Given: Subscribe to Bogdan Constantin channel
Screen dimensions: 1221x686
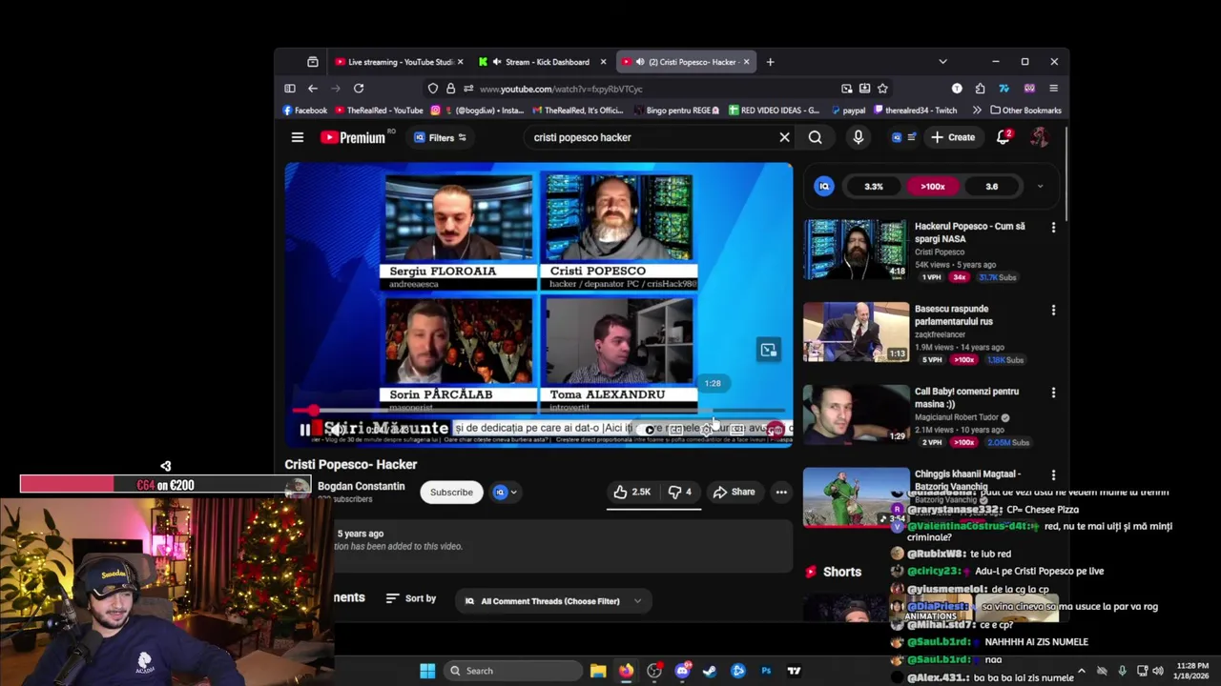Looking at the screenshot, I should 451,493.
